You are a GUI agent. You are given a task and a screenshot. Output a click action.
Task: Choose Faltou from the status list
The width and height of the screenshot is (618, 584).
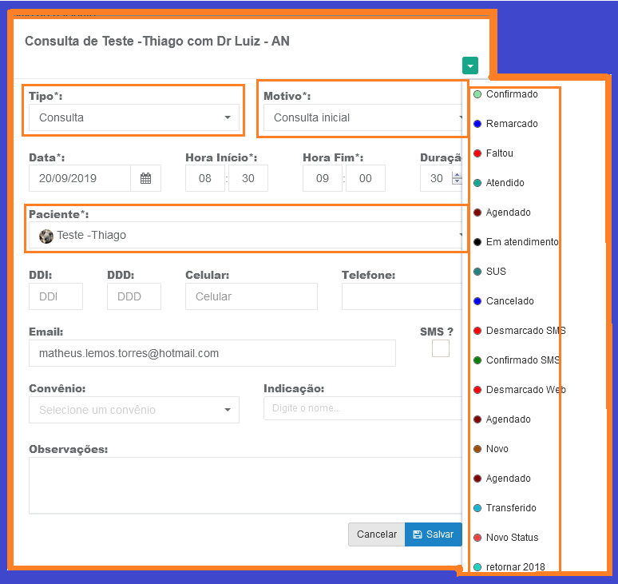[499, 153]
